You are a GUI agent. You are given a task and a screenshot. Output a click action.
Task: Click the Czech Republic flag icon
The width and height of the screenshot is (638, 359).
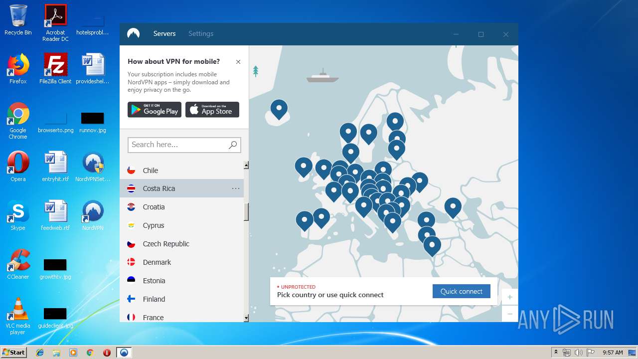[131, 244]
